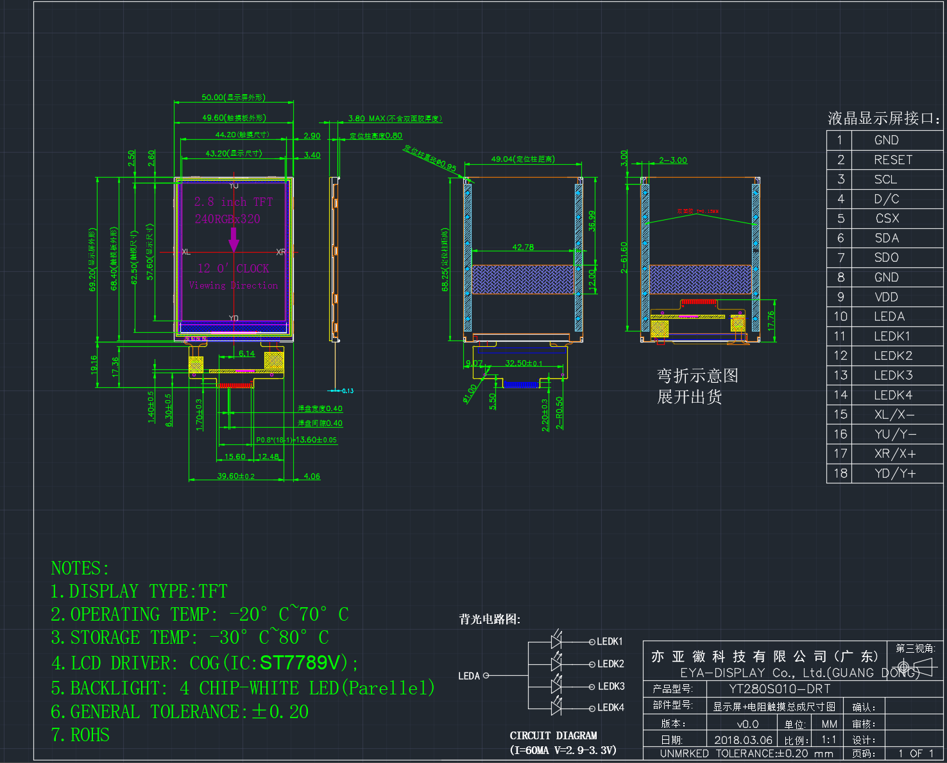This screenshot has width=947, height=763.
Task: Select the CIRCUIT DIAGRAM caption
Action: (554, 735)
